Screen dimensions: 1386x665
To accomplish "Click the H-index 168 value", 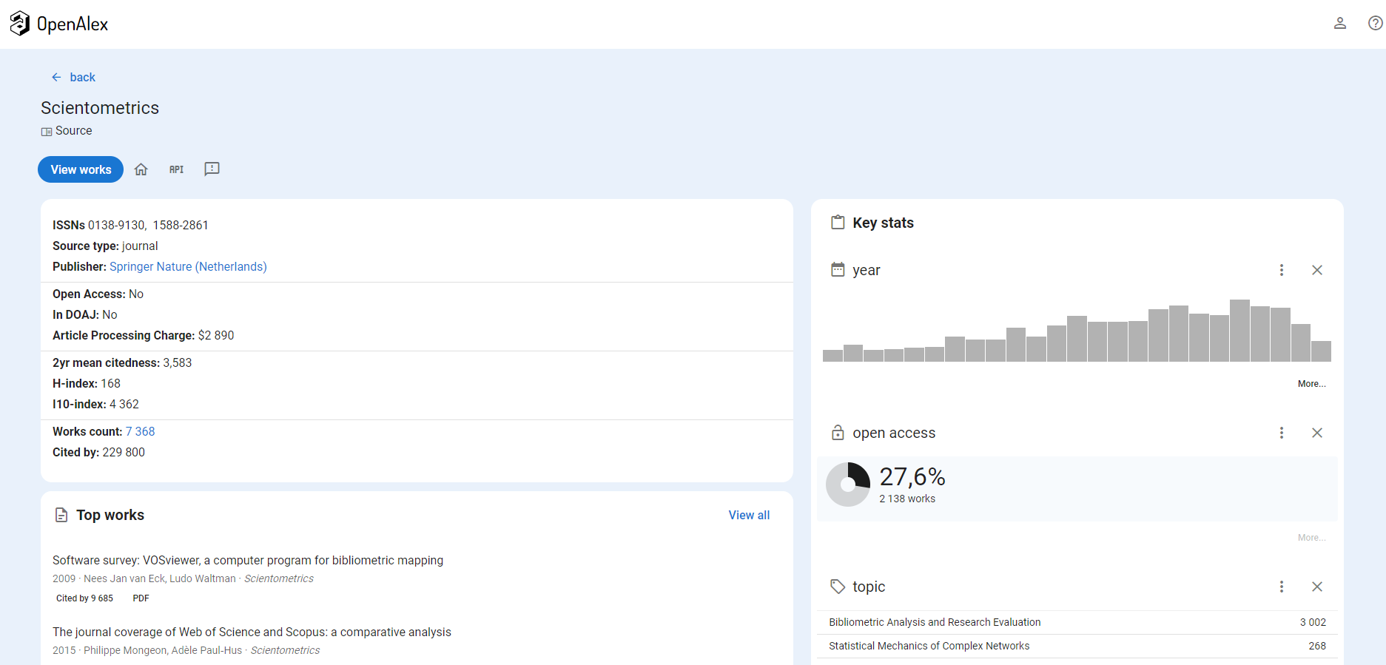I will 110,383.
